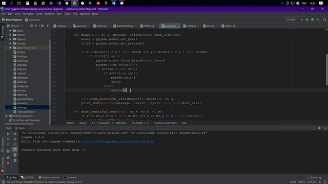
Task: Click the editor vertical scrollbar
Action: [327, 70]
